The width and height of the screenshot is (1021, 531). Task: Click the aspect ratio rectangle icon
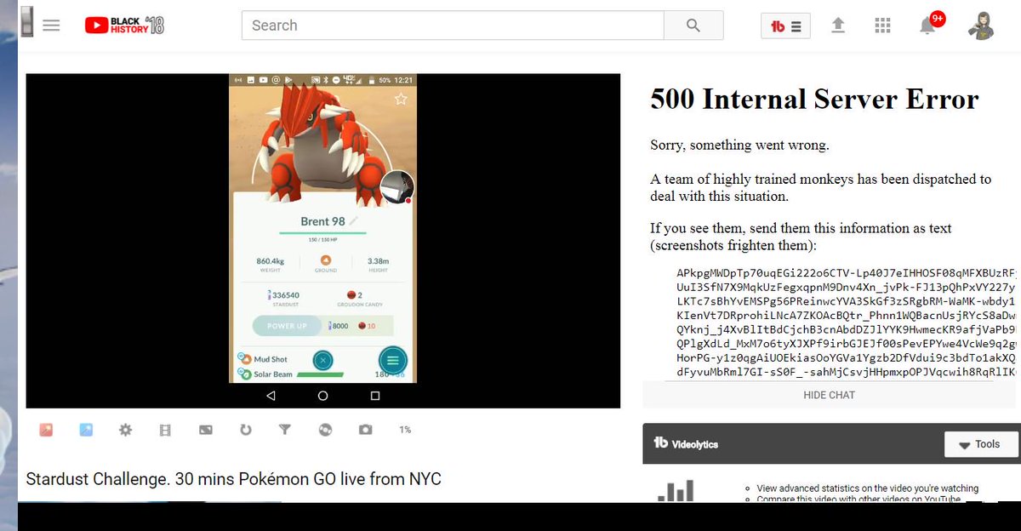[205, 430]
